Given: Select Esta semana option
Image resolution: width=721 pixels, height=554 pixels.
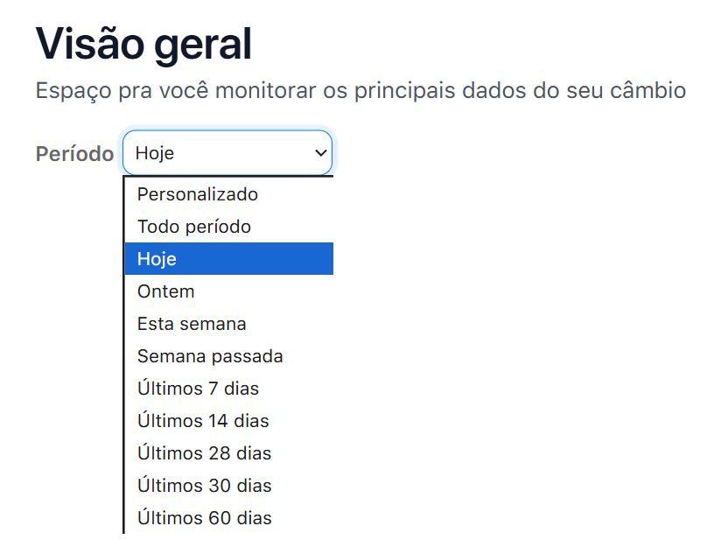Looking at the screenshot, I should point(192,324).
